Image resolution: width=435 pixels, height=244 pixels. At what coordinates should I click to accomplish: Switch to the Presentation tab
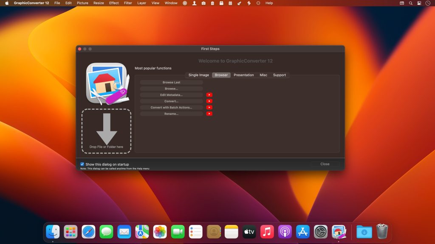point(243,75)
